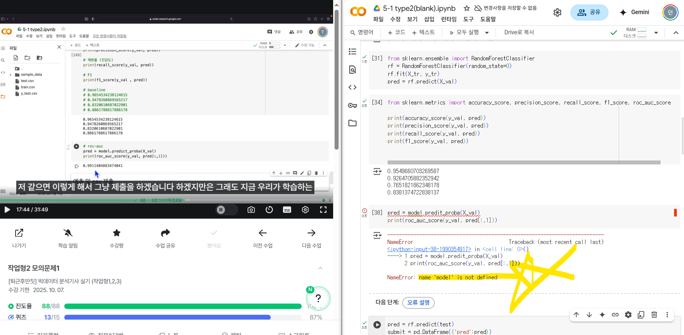684x335 pixels.
Task: Open the user account avatar
Action: [x=670, y=12]
